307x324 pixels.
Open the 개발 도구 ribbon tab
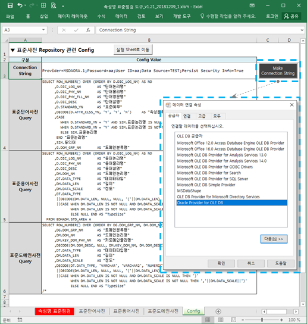tap(181, 16)
